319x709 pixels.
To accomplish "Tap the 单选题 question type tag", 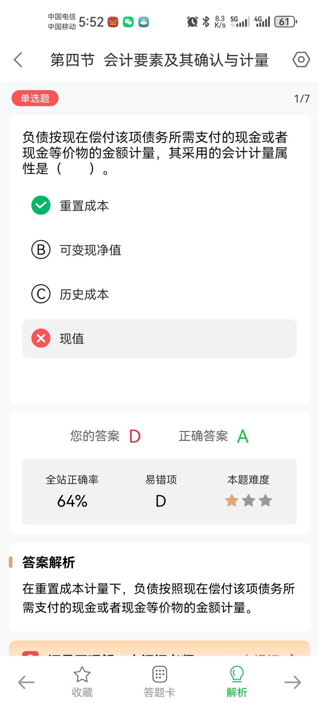I will pos(35,98).
